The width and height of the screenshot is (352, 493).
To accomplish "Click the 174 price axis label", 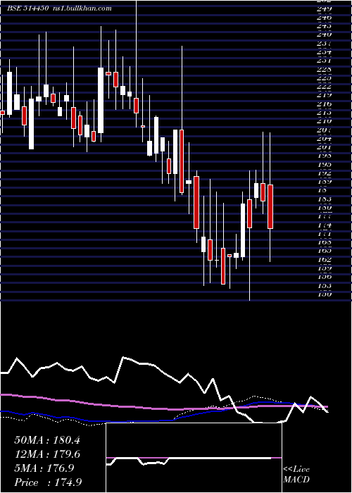I will click(324, 225).
